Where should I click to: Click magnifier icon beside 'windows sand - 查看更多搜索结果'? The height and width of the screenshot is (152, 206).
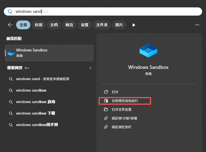(x=11, y=79)
